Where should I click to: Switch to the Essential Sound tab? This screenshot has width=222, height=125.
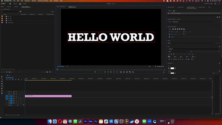point(202,7)
